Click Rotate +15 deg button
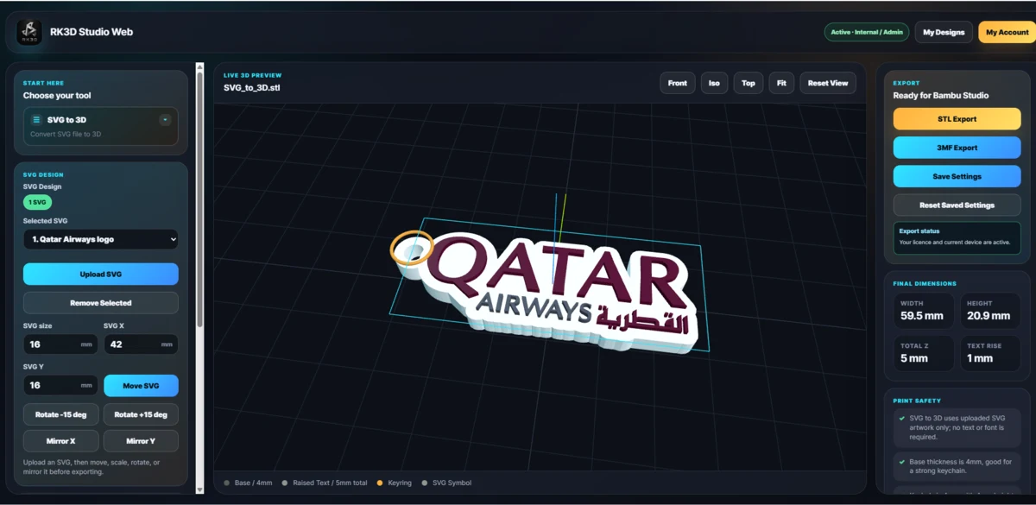This screenshot has height=505, width=1036. (141, 414)
